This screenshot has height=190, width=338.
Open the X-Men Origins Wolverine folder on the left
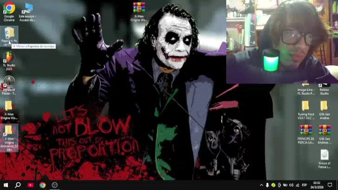[9, 110]
